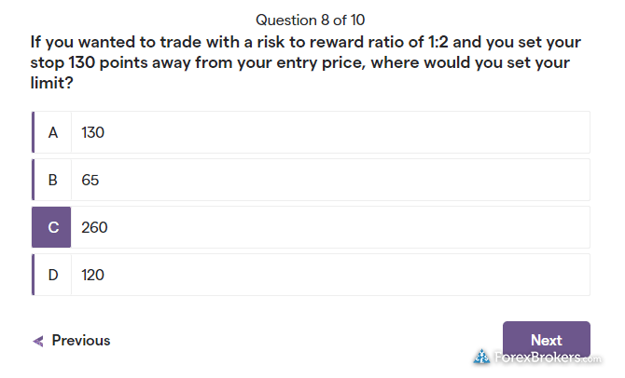Click the purple bar beside option D
625x378 pixels.
pos(33,275)
